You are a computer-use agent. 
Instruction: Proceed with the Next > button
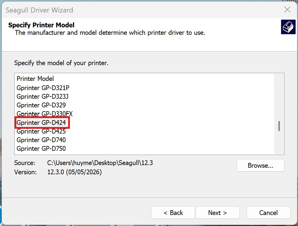coord(218,213)
